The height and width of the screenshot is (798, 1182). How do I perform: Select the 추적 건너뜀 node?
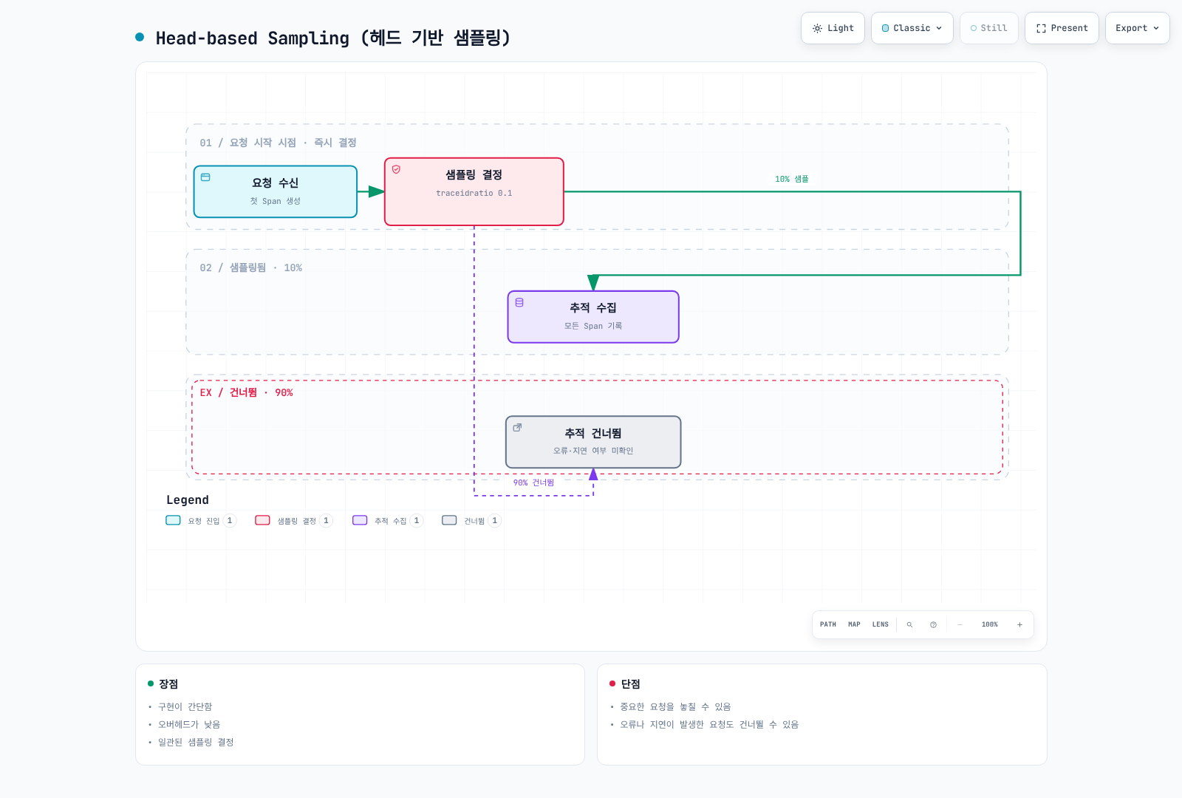click(593, 442)
